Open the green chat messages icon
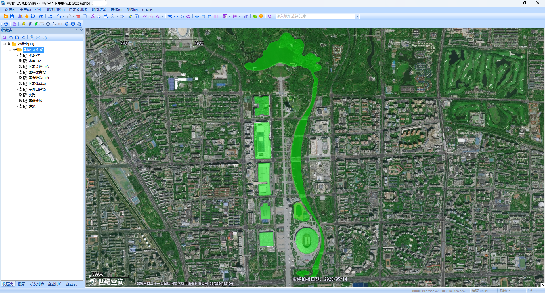Viewport: 545px width, 293px height. (x=255, y=16)
